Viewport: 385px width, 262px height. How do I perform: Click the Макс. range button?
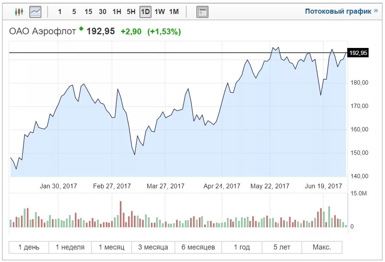pyautogui.click(x=322, y=247)
